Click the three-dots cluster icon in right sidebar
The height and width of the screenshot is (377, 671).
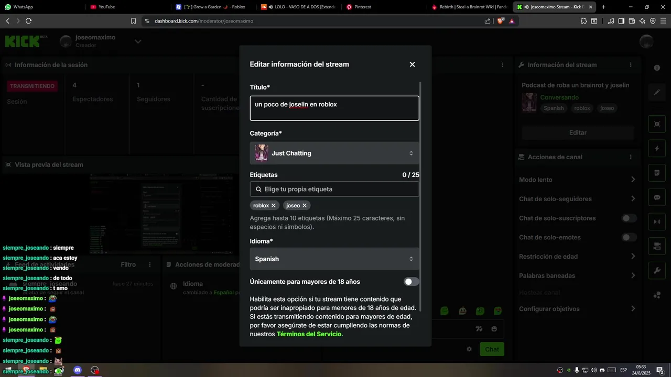(x=657, y=295)
